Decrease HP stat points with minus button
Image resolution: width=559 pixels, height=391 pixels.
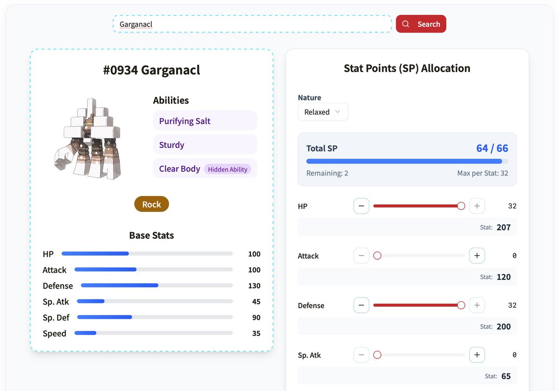(361, 206)
